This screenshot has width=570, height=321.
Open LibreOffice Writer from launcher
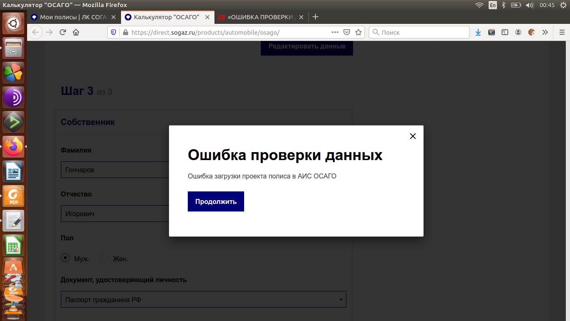coord(14,171)
